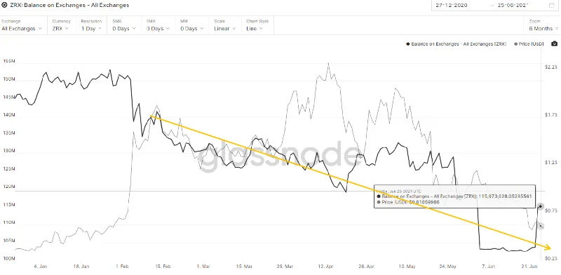
Task: Click the 150M left axis label
Action: (8, 79)
